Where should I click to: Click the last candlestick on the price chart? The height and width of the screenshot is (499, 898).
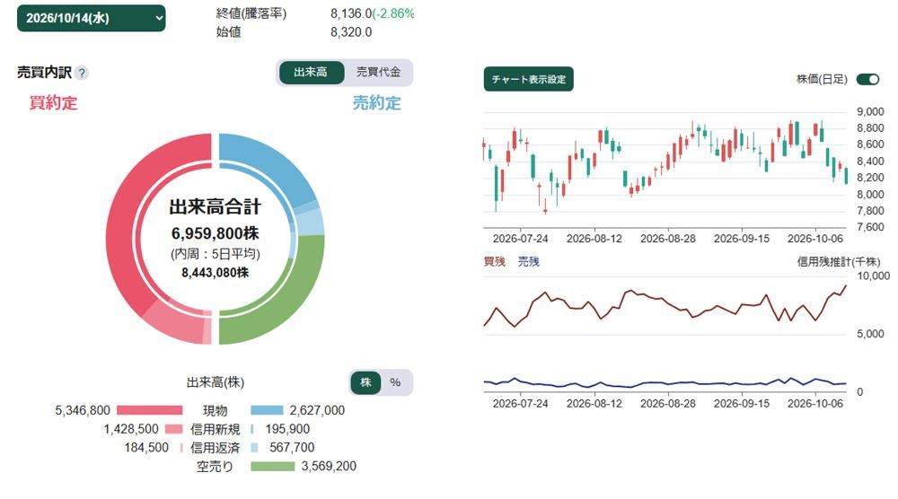[847, 174]
